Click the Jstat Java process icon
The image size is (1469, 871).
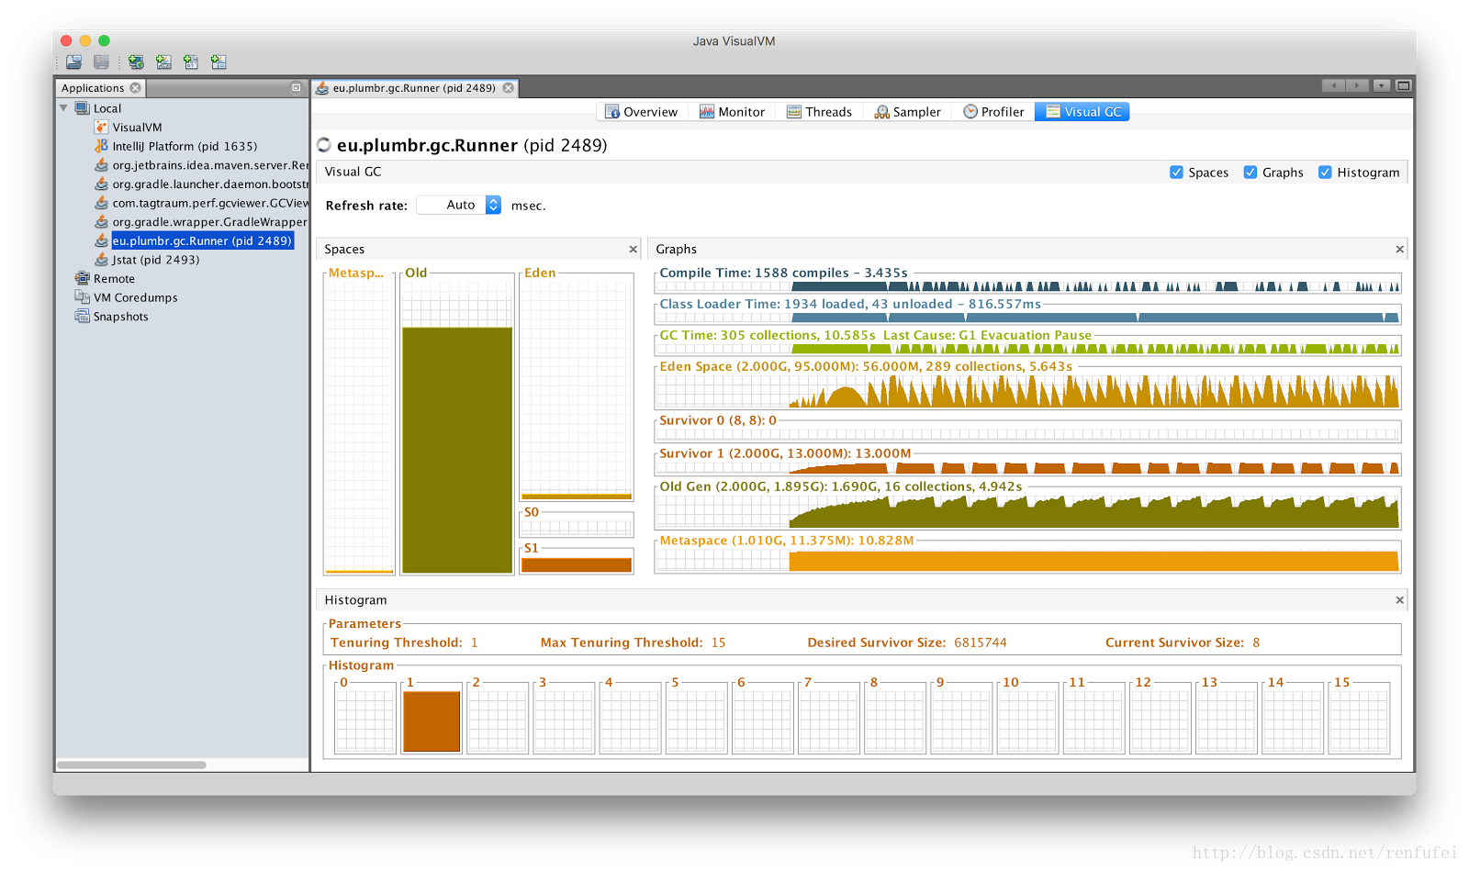(x=101, y=260)
